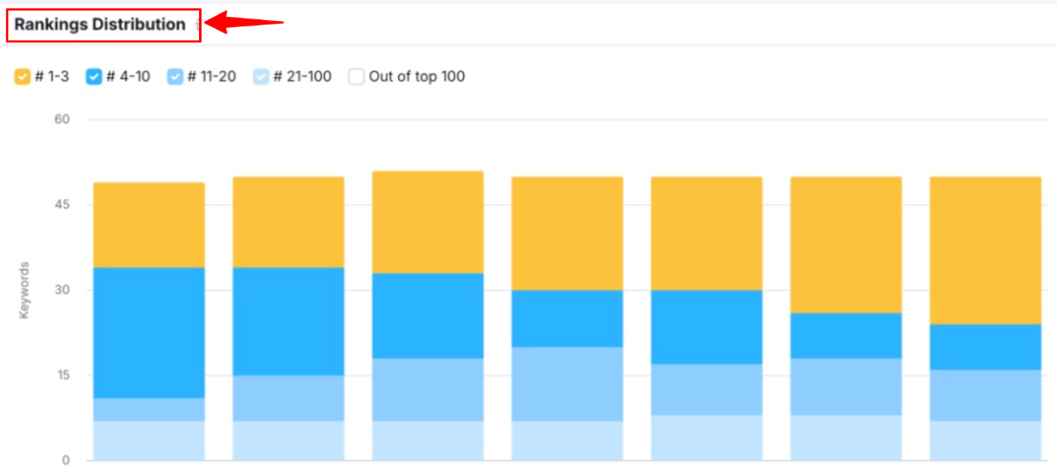This screenshot has width=1057, height=468.
Task: Uncheck the # 1-3 legend checkbox
Action: coord(23,77)
